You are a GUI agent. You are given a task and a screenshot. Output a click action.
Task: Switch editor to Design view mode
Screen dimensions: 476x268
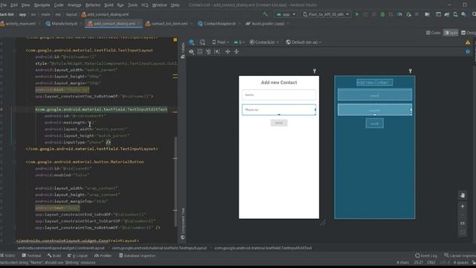pyautogui.click(x=469, y=33)
